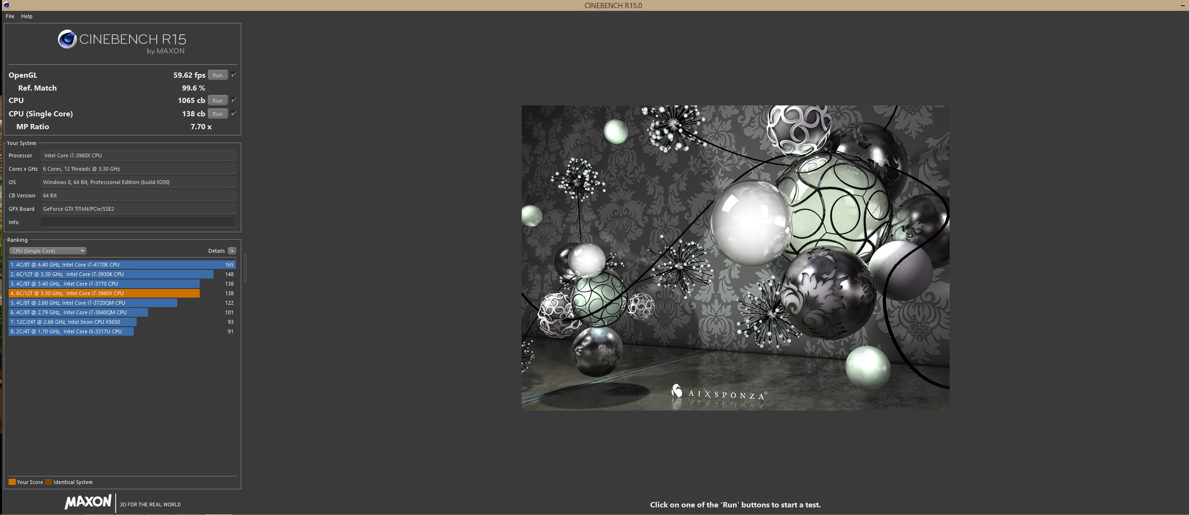Run the CPU multi-core test
This screenshot has width=1189, height=515.
click(217, 101)
